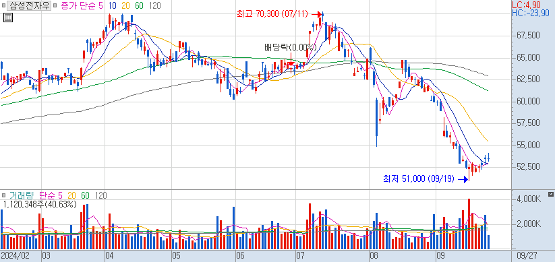The width and height of the screenshot is (555, 262).
Task: Click the 62,500 price axis label
Action: click(529, 79)
